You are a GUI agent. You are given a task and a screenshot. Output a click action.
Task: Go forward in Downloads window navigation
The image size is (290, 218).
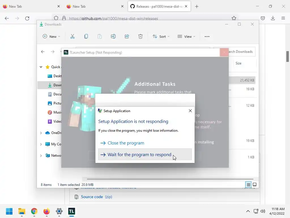tap(53, 52)
